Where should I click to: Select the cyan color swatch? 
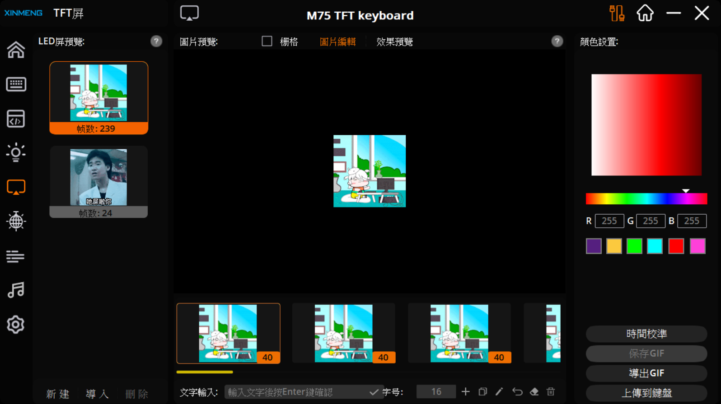655,246
